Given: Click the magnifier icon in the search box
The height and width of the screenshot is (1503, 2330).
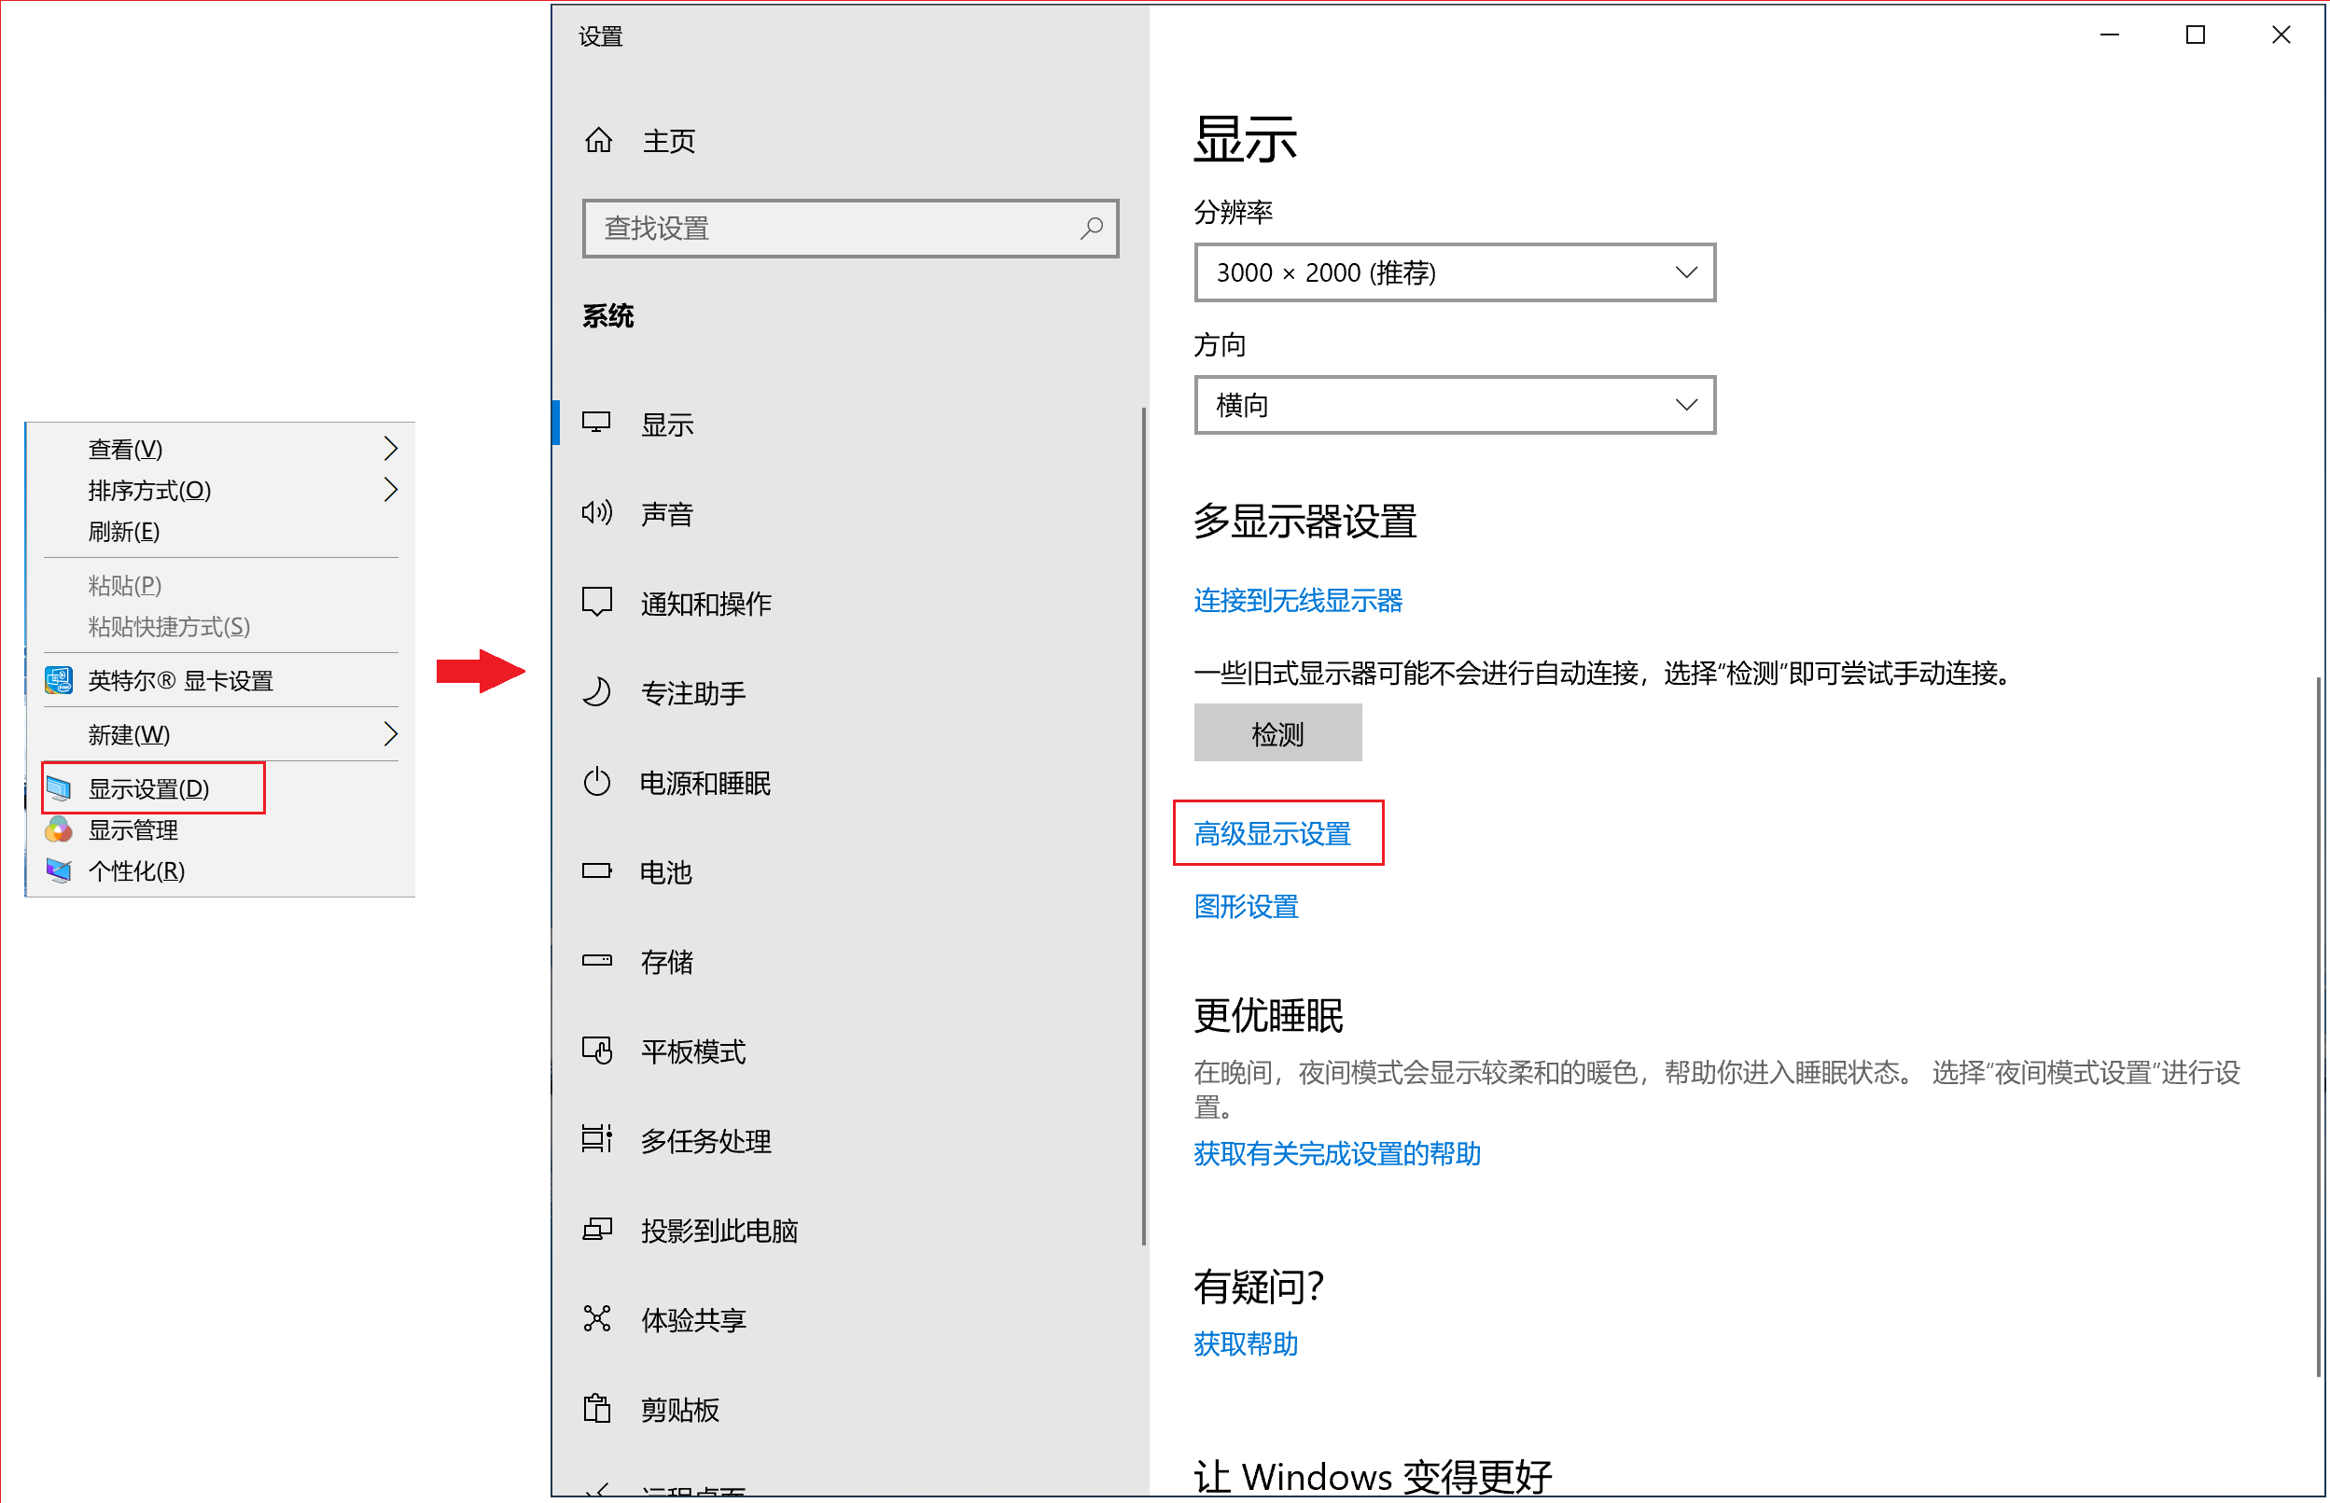Looking at the screenshot, I should point(1092,229).
